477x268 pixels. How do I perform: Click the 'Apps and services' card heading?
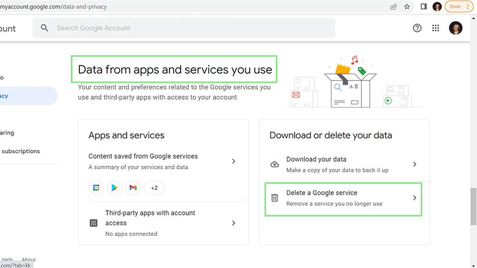click(x=126, y=135)
